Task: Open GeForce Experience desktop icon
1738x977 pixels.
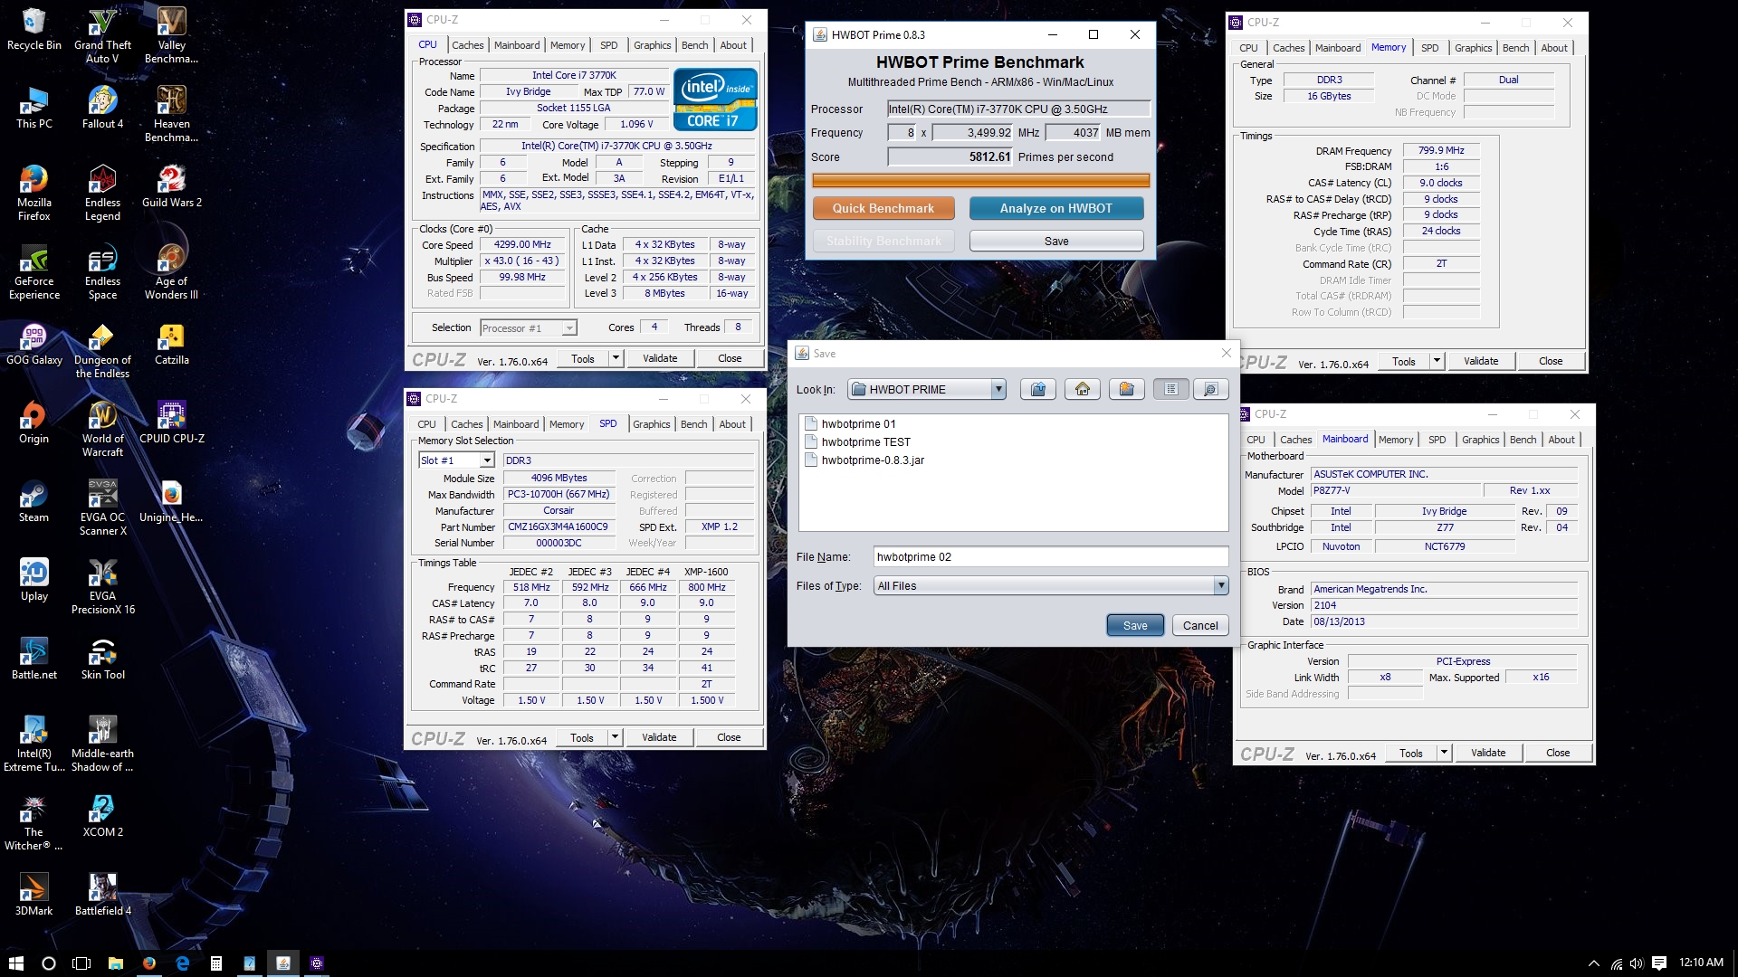Action: [34, 272]
